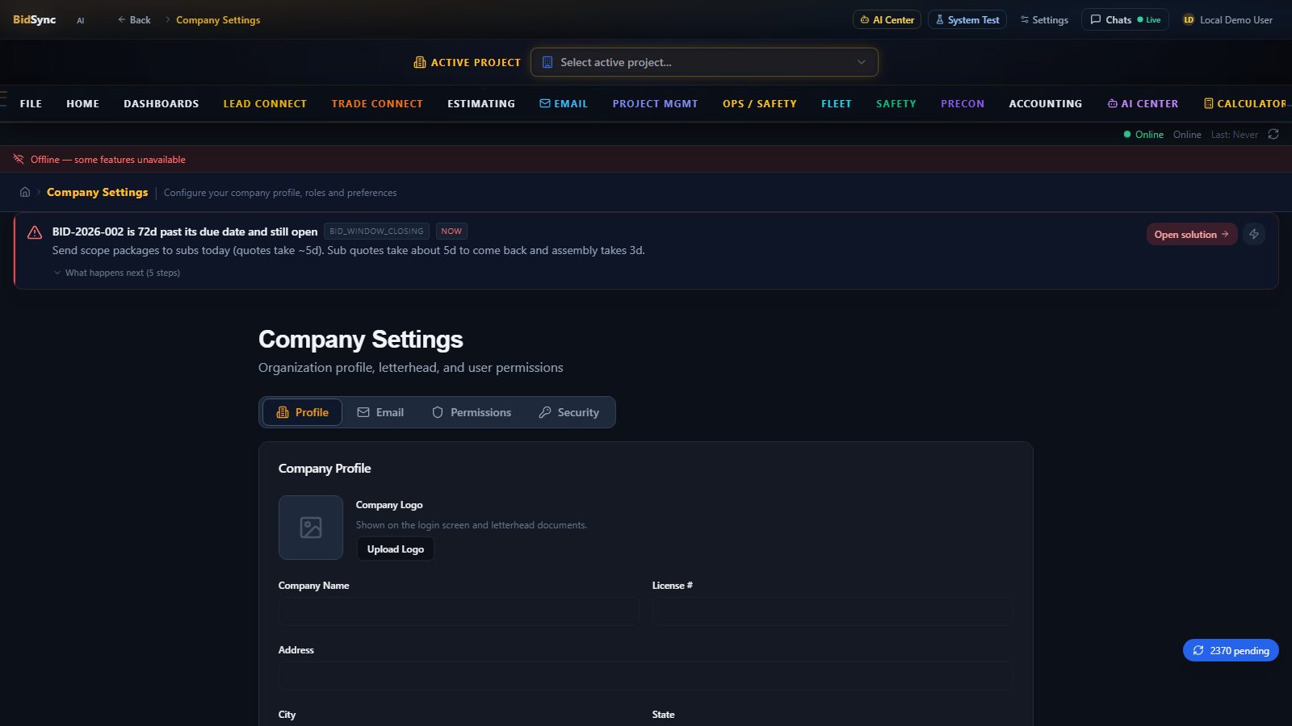
Task: Click the company logo placeholder image
Action: (311, 528)
